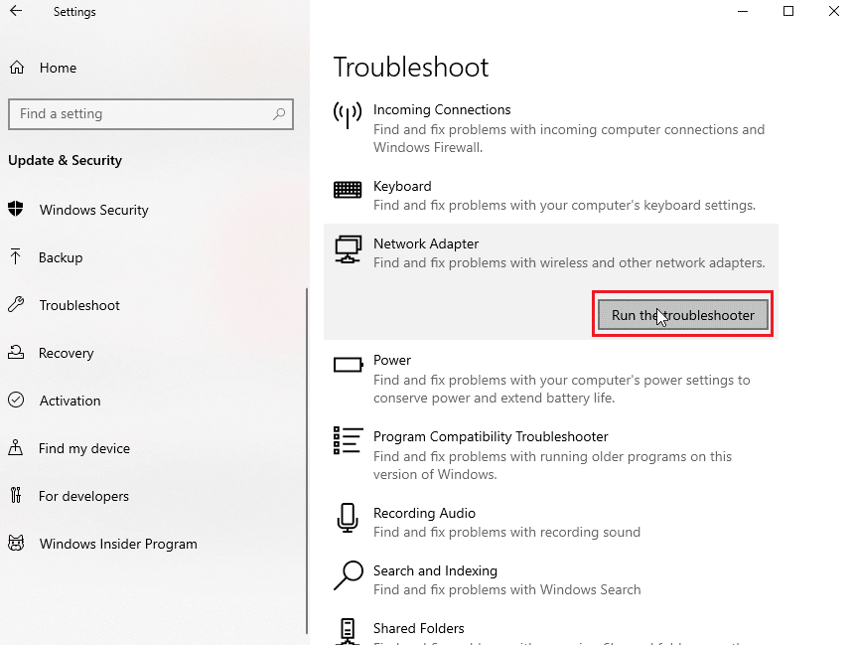Open Program Compatibility Troubleshooter entry
The image size is (853, 645).
pos(491,437)
